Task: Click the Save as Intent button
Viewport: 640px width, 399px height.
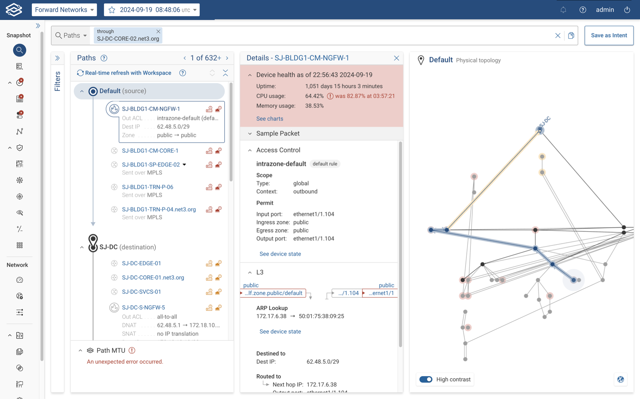Action: [x=609, y=35]
